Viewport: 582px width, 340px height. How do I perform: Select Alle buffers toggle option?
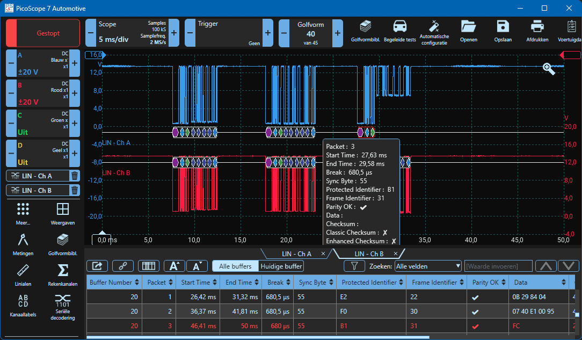coord(235,266)
